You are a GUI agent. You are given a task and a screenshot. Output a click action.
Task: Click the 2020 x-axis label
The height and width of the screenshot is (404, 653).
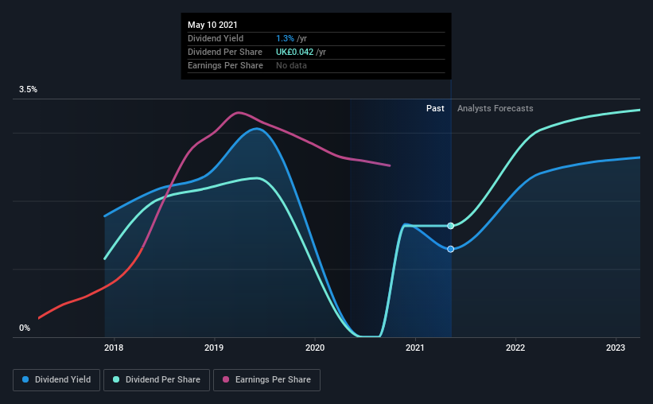315,348
